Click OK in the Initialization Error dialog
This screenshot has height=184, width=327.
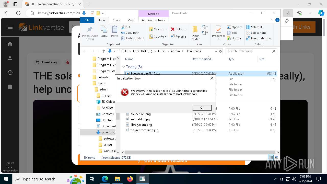(202, 108)
